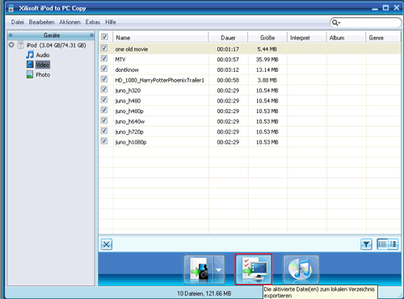Uncheck the juno_h320 checkbox
This screenshot has height=299, width=404.
104,90
